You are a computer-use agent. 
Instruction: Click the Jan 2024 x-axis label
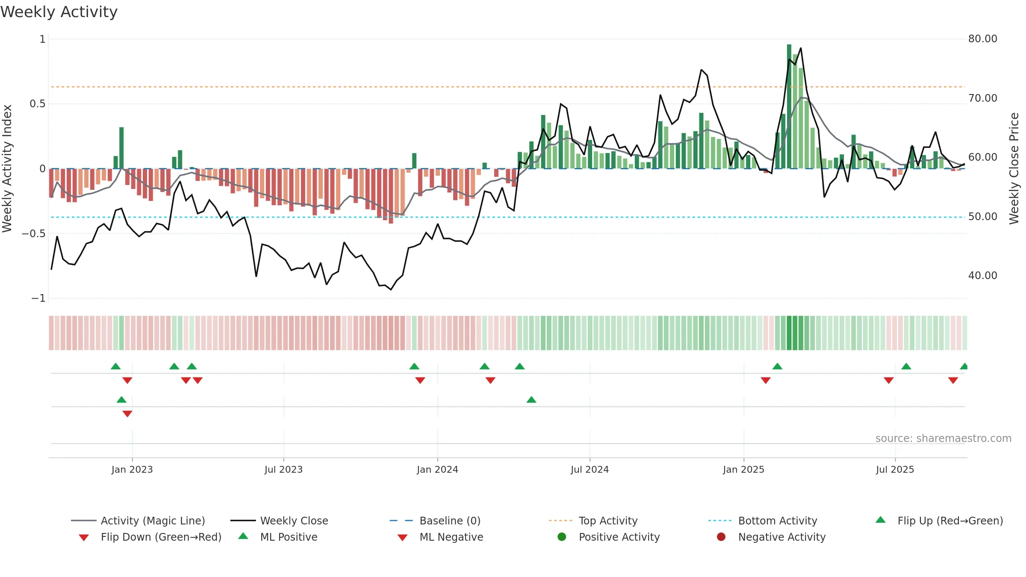[437, 469]
